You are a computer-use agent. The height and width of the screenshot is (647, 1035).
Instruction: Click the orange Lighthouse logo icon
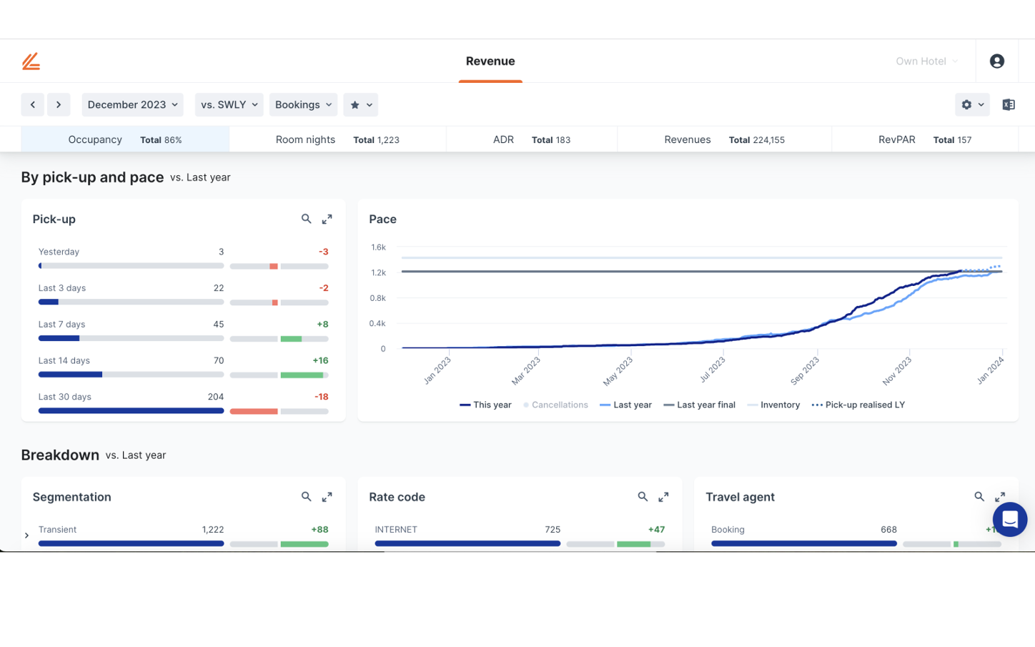click(31, 61)
